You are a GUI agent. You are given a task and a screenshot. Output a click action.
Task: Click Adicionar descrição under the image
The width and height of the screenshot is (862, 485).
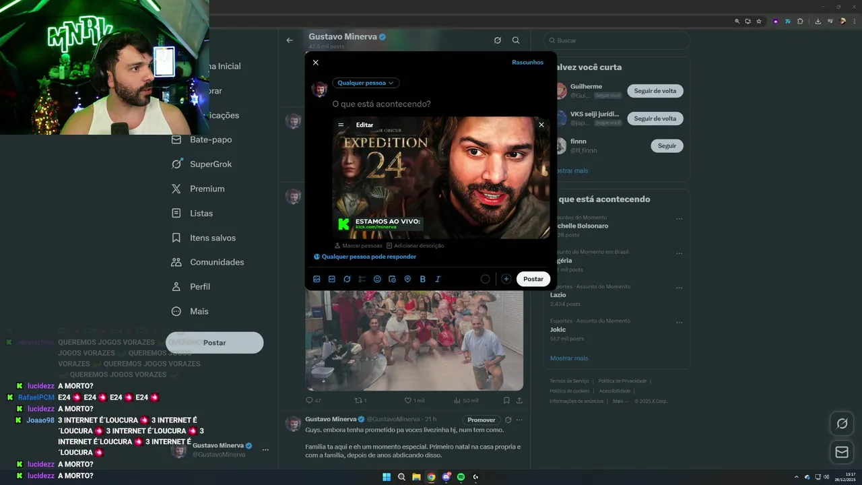(415, 246)
